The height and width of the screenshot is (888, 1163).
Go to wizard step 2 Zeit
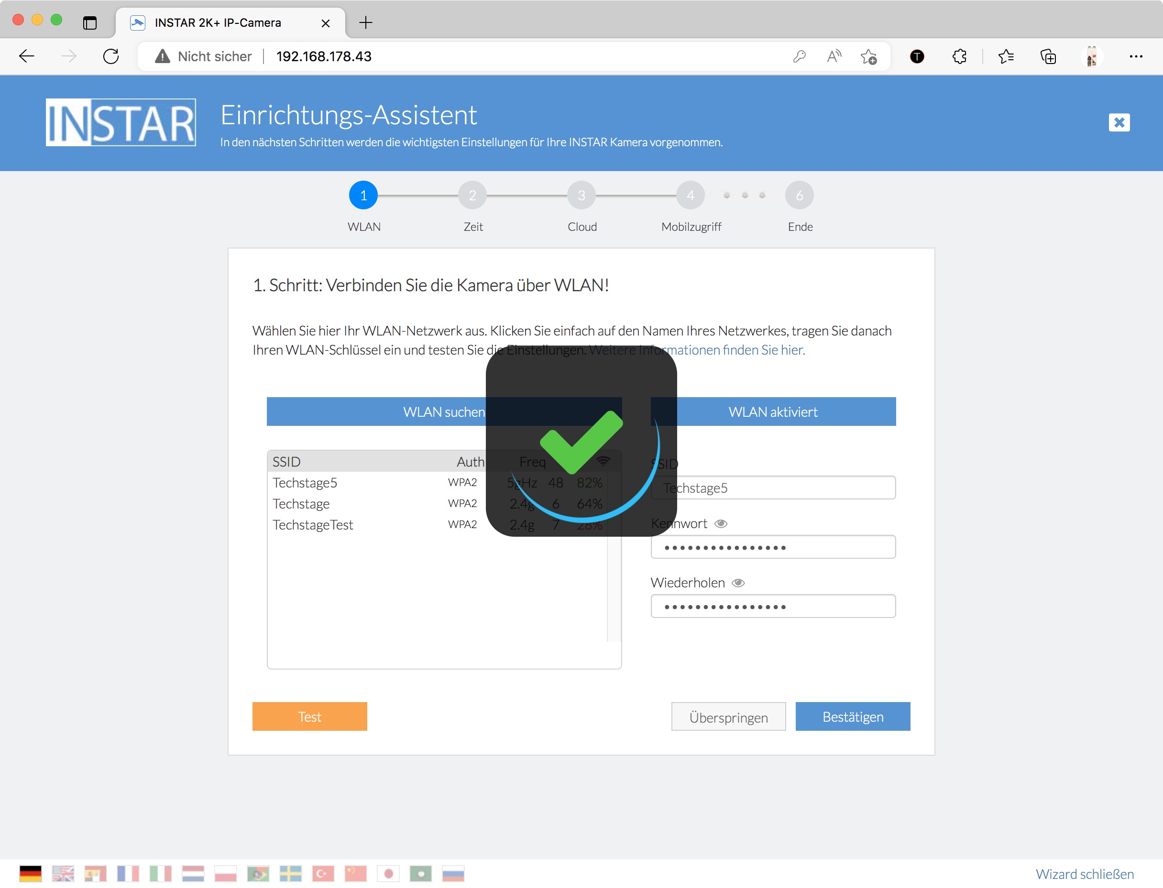point(472,195)
